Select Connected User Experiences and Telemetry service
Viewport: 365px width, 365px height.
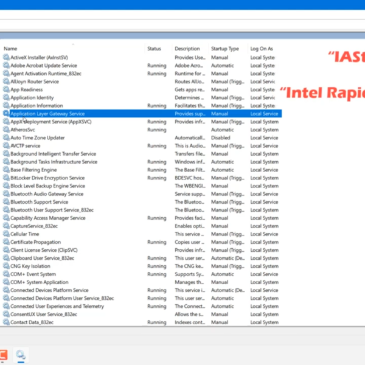(57, 306)
